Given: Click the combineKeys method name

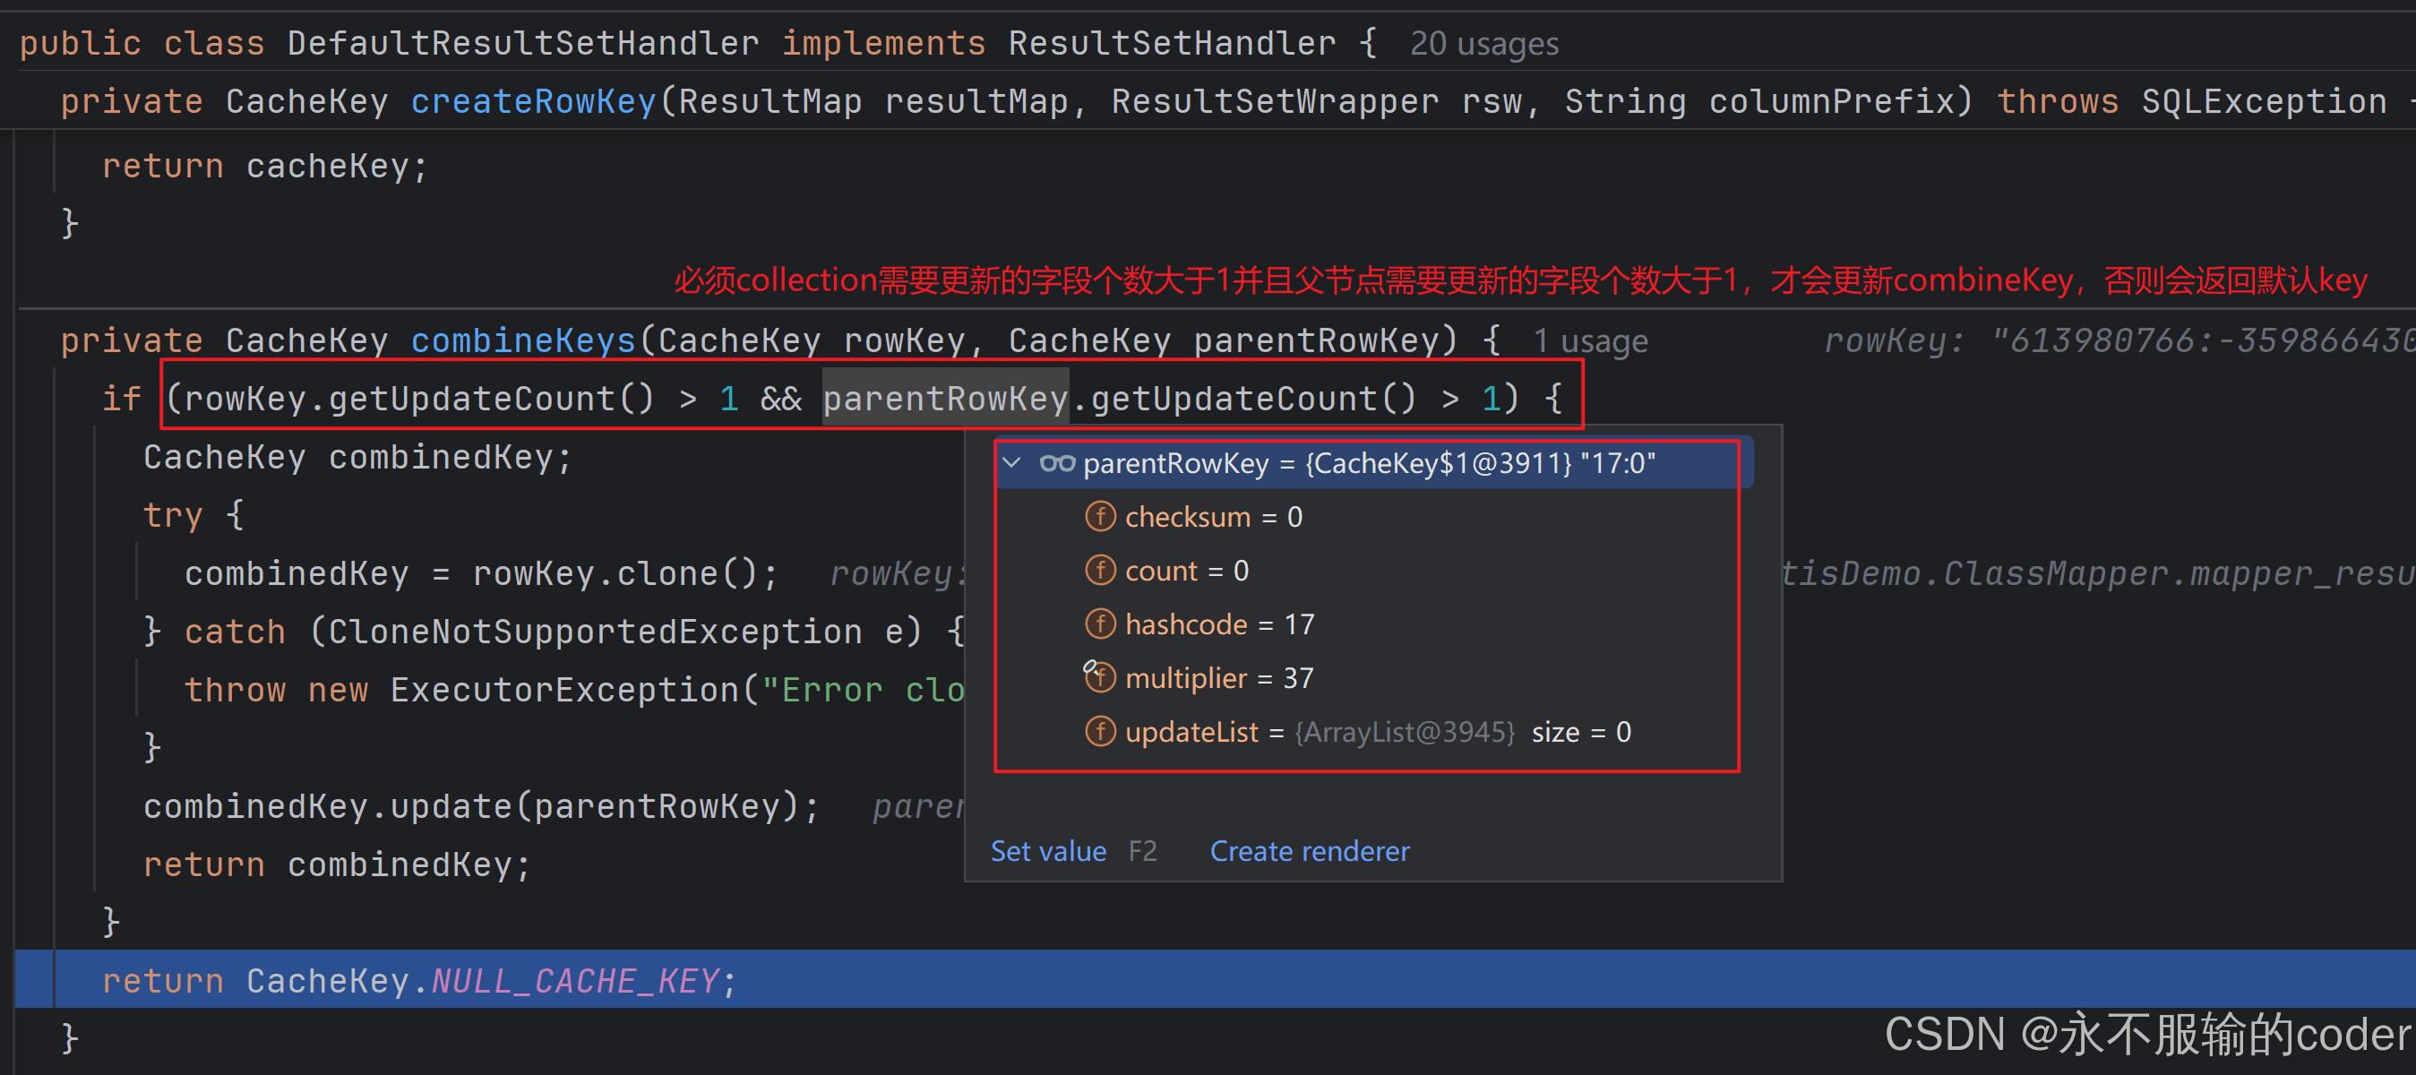Looking at the screenshot, I should tap(523, 340).
